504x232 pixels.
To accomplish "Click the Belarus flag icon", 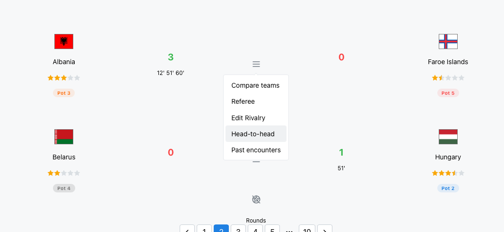I will click(64, 137).
